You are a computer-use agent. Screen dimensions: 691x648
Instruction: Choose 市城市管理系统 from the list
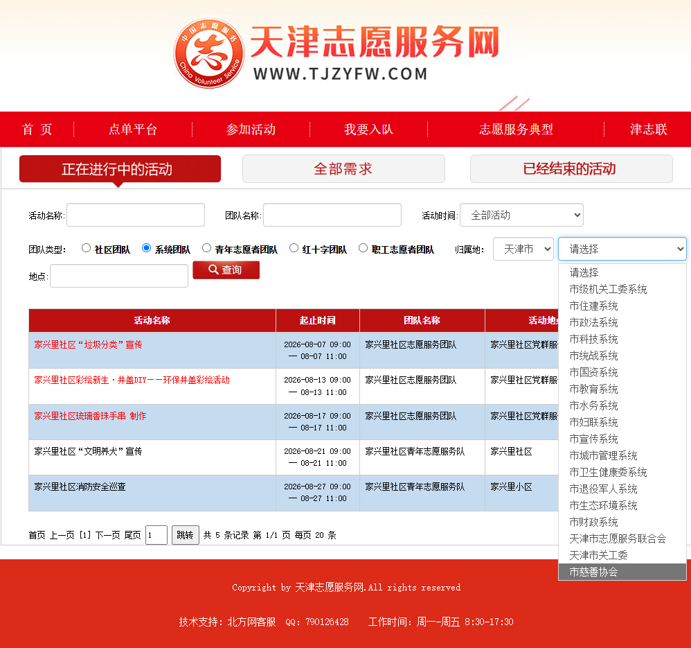coord(622,455)
